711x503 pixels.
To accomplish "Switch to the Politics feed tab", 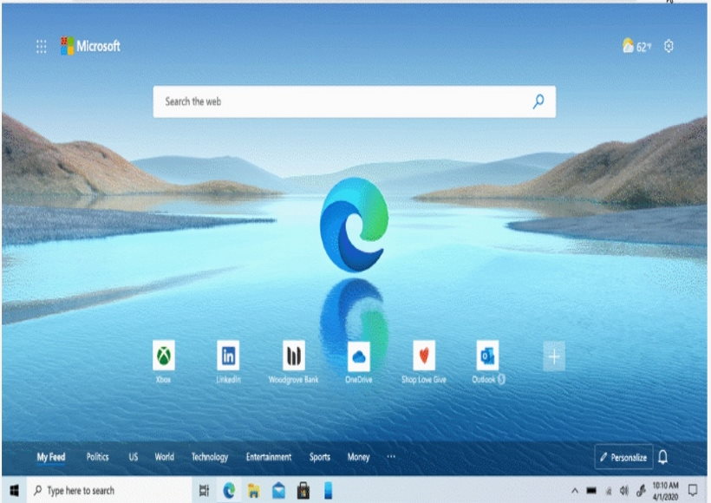I will [97, 457].
